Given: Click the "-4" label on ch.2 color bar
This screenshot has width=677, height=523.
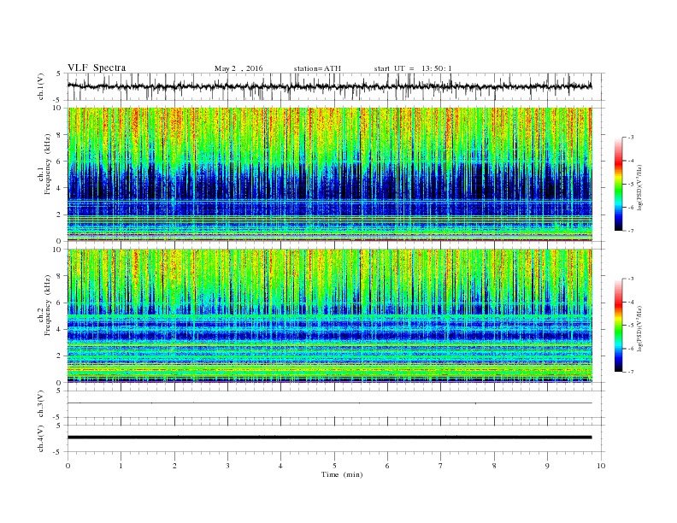Looking at the screenshot, I should (631, 302).
